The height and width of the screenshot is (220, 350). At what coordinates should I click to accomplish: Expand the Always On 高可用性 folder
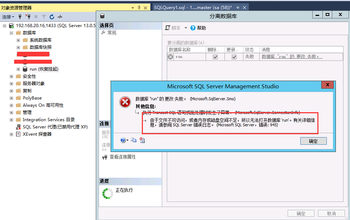[x=11, y=105]
